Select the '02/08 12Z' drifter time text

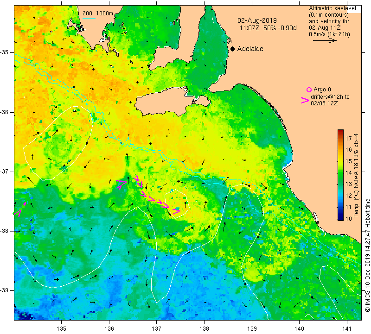click(x=324, y=103)
